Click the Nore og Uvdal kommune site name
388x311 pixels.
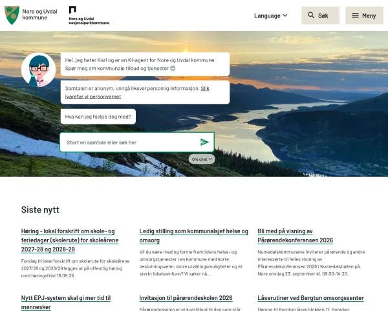tap(39, 14)
